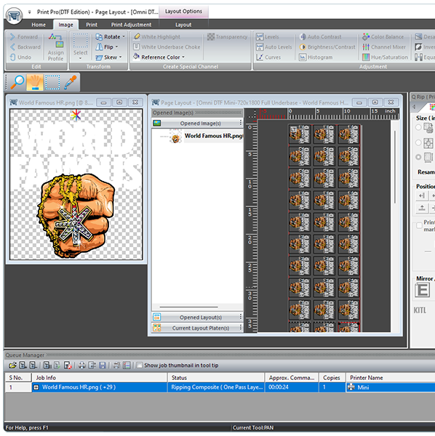The image size is (435, 436).
Task: Click the Histogram icon
Action: pos(303,57)
